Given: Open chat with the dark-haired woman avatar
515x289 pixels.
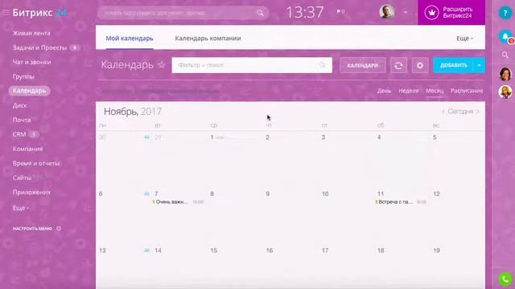Looking at the screenshot, I should 505,74.
